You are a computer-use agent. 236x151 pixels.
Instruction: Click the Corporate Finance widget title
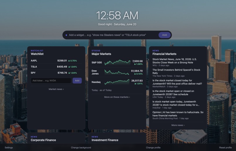tap(43, 140)
